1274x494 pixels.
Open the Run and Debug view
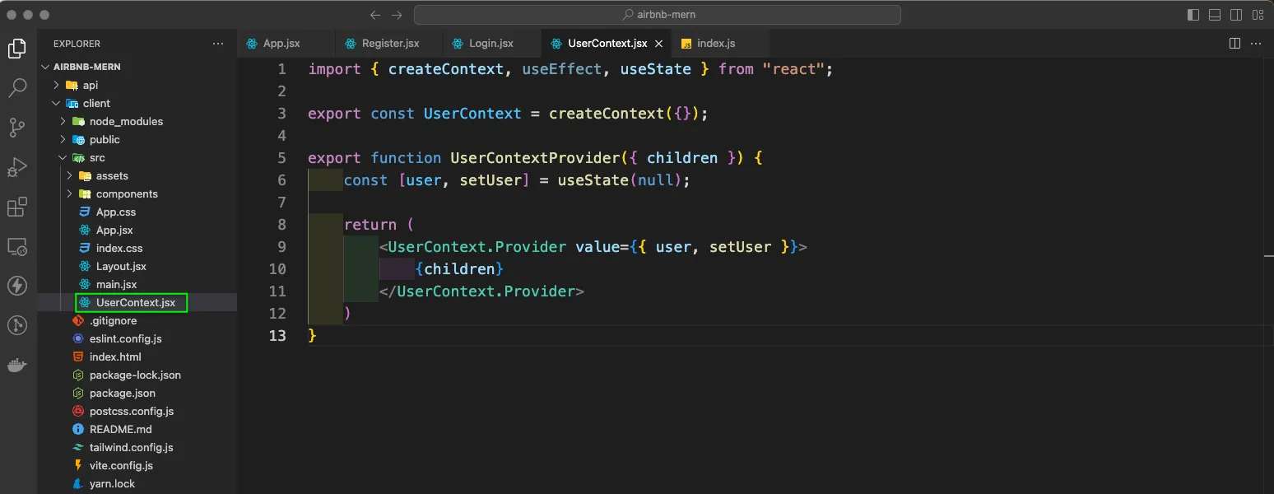click(16, 167)
